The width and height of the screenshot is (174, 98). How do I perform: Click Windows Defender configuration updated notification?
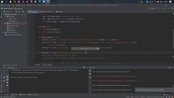point(154,90)
